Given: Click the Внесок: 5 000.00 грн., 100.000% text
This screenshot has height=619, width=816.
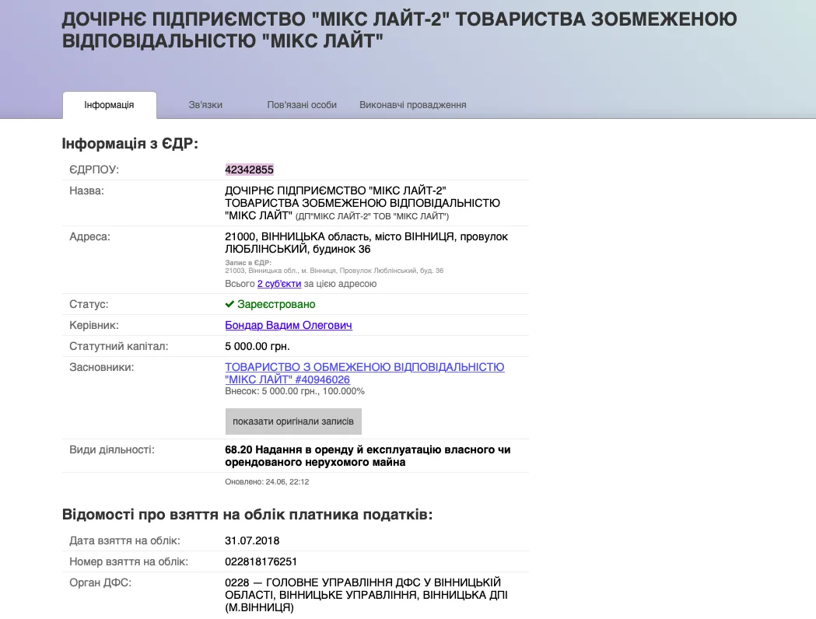Looking at the screenshot, I should coord(295,391).
